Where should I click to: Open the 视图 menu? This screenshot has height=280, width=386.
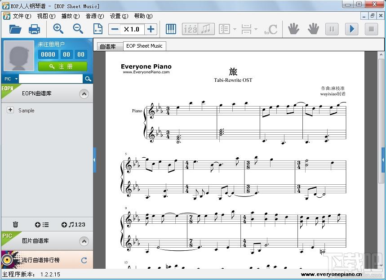(x=46, y=16)
